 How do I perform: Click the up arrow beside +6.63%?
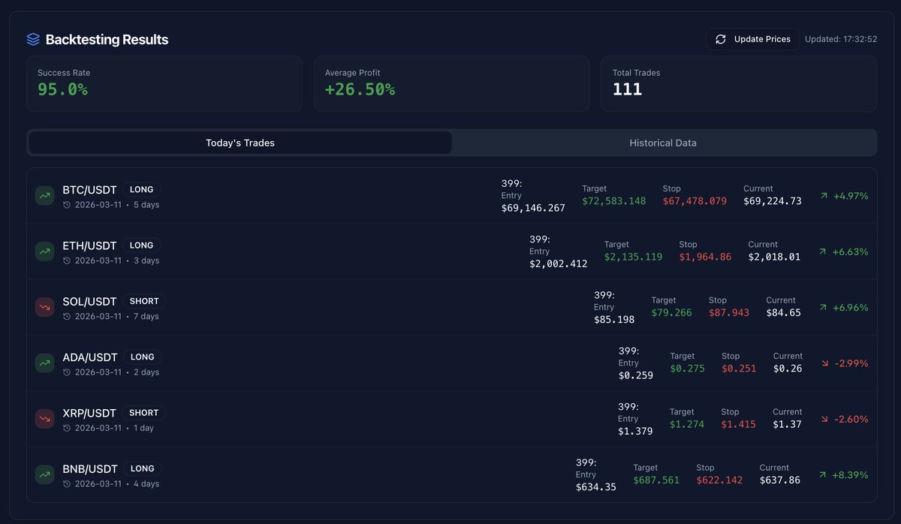[x=824, y=251]
